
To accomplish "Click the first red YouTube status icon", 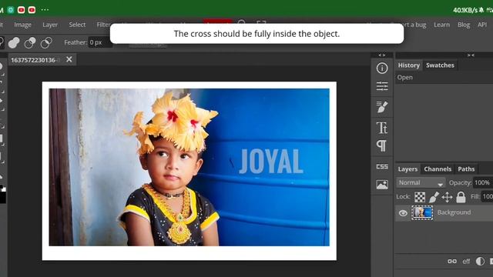I will pos(21,10).
